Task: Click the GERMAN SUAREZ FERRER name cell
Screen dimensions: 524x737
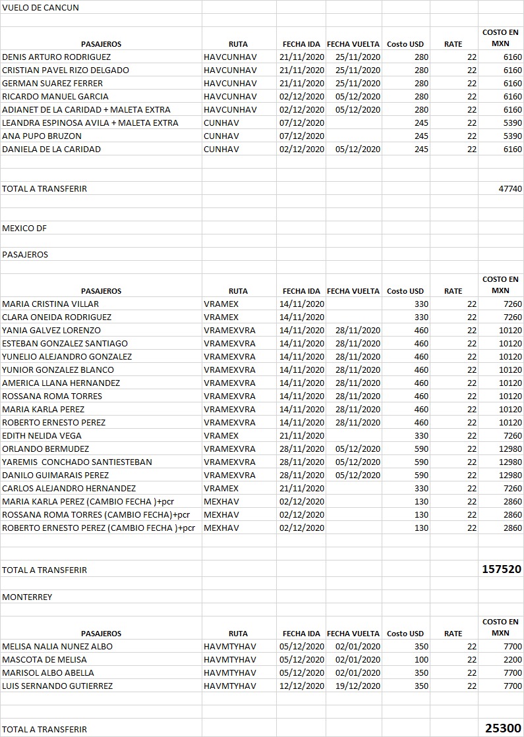Action: [x=101, y=83]
